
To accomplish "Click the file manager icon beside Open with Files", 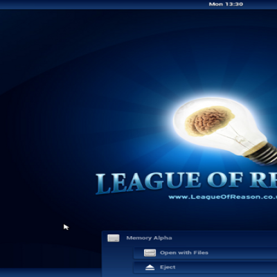I will tap(150, 253).
